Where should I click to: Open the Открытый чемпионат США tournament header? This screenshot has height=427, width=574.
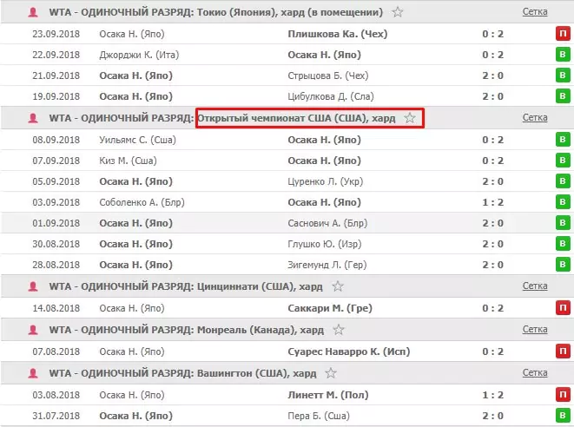click(x=296, y=118)
